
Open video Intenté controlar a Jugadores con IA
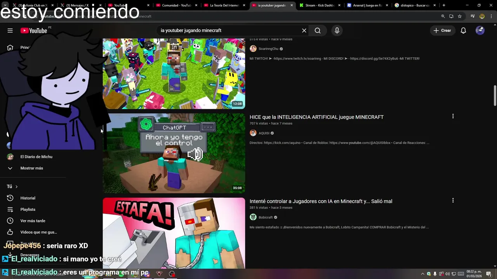[321, 201]
